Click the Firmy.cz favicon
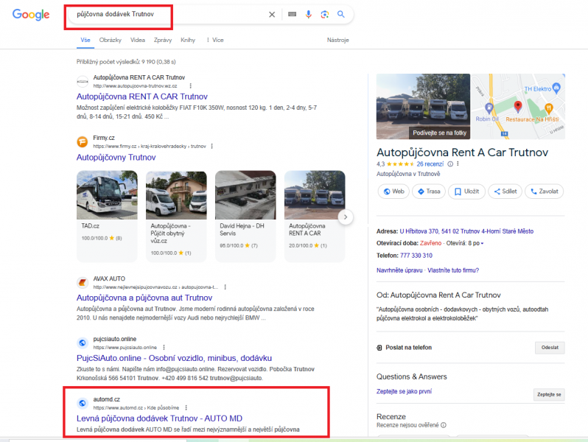 coord(83,142)
